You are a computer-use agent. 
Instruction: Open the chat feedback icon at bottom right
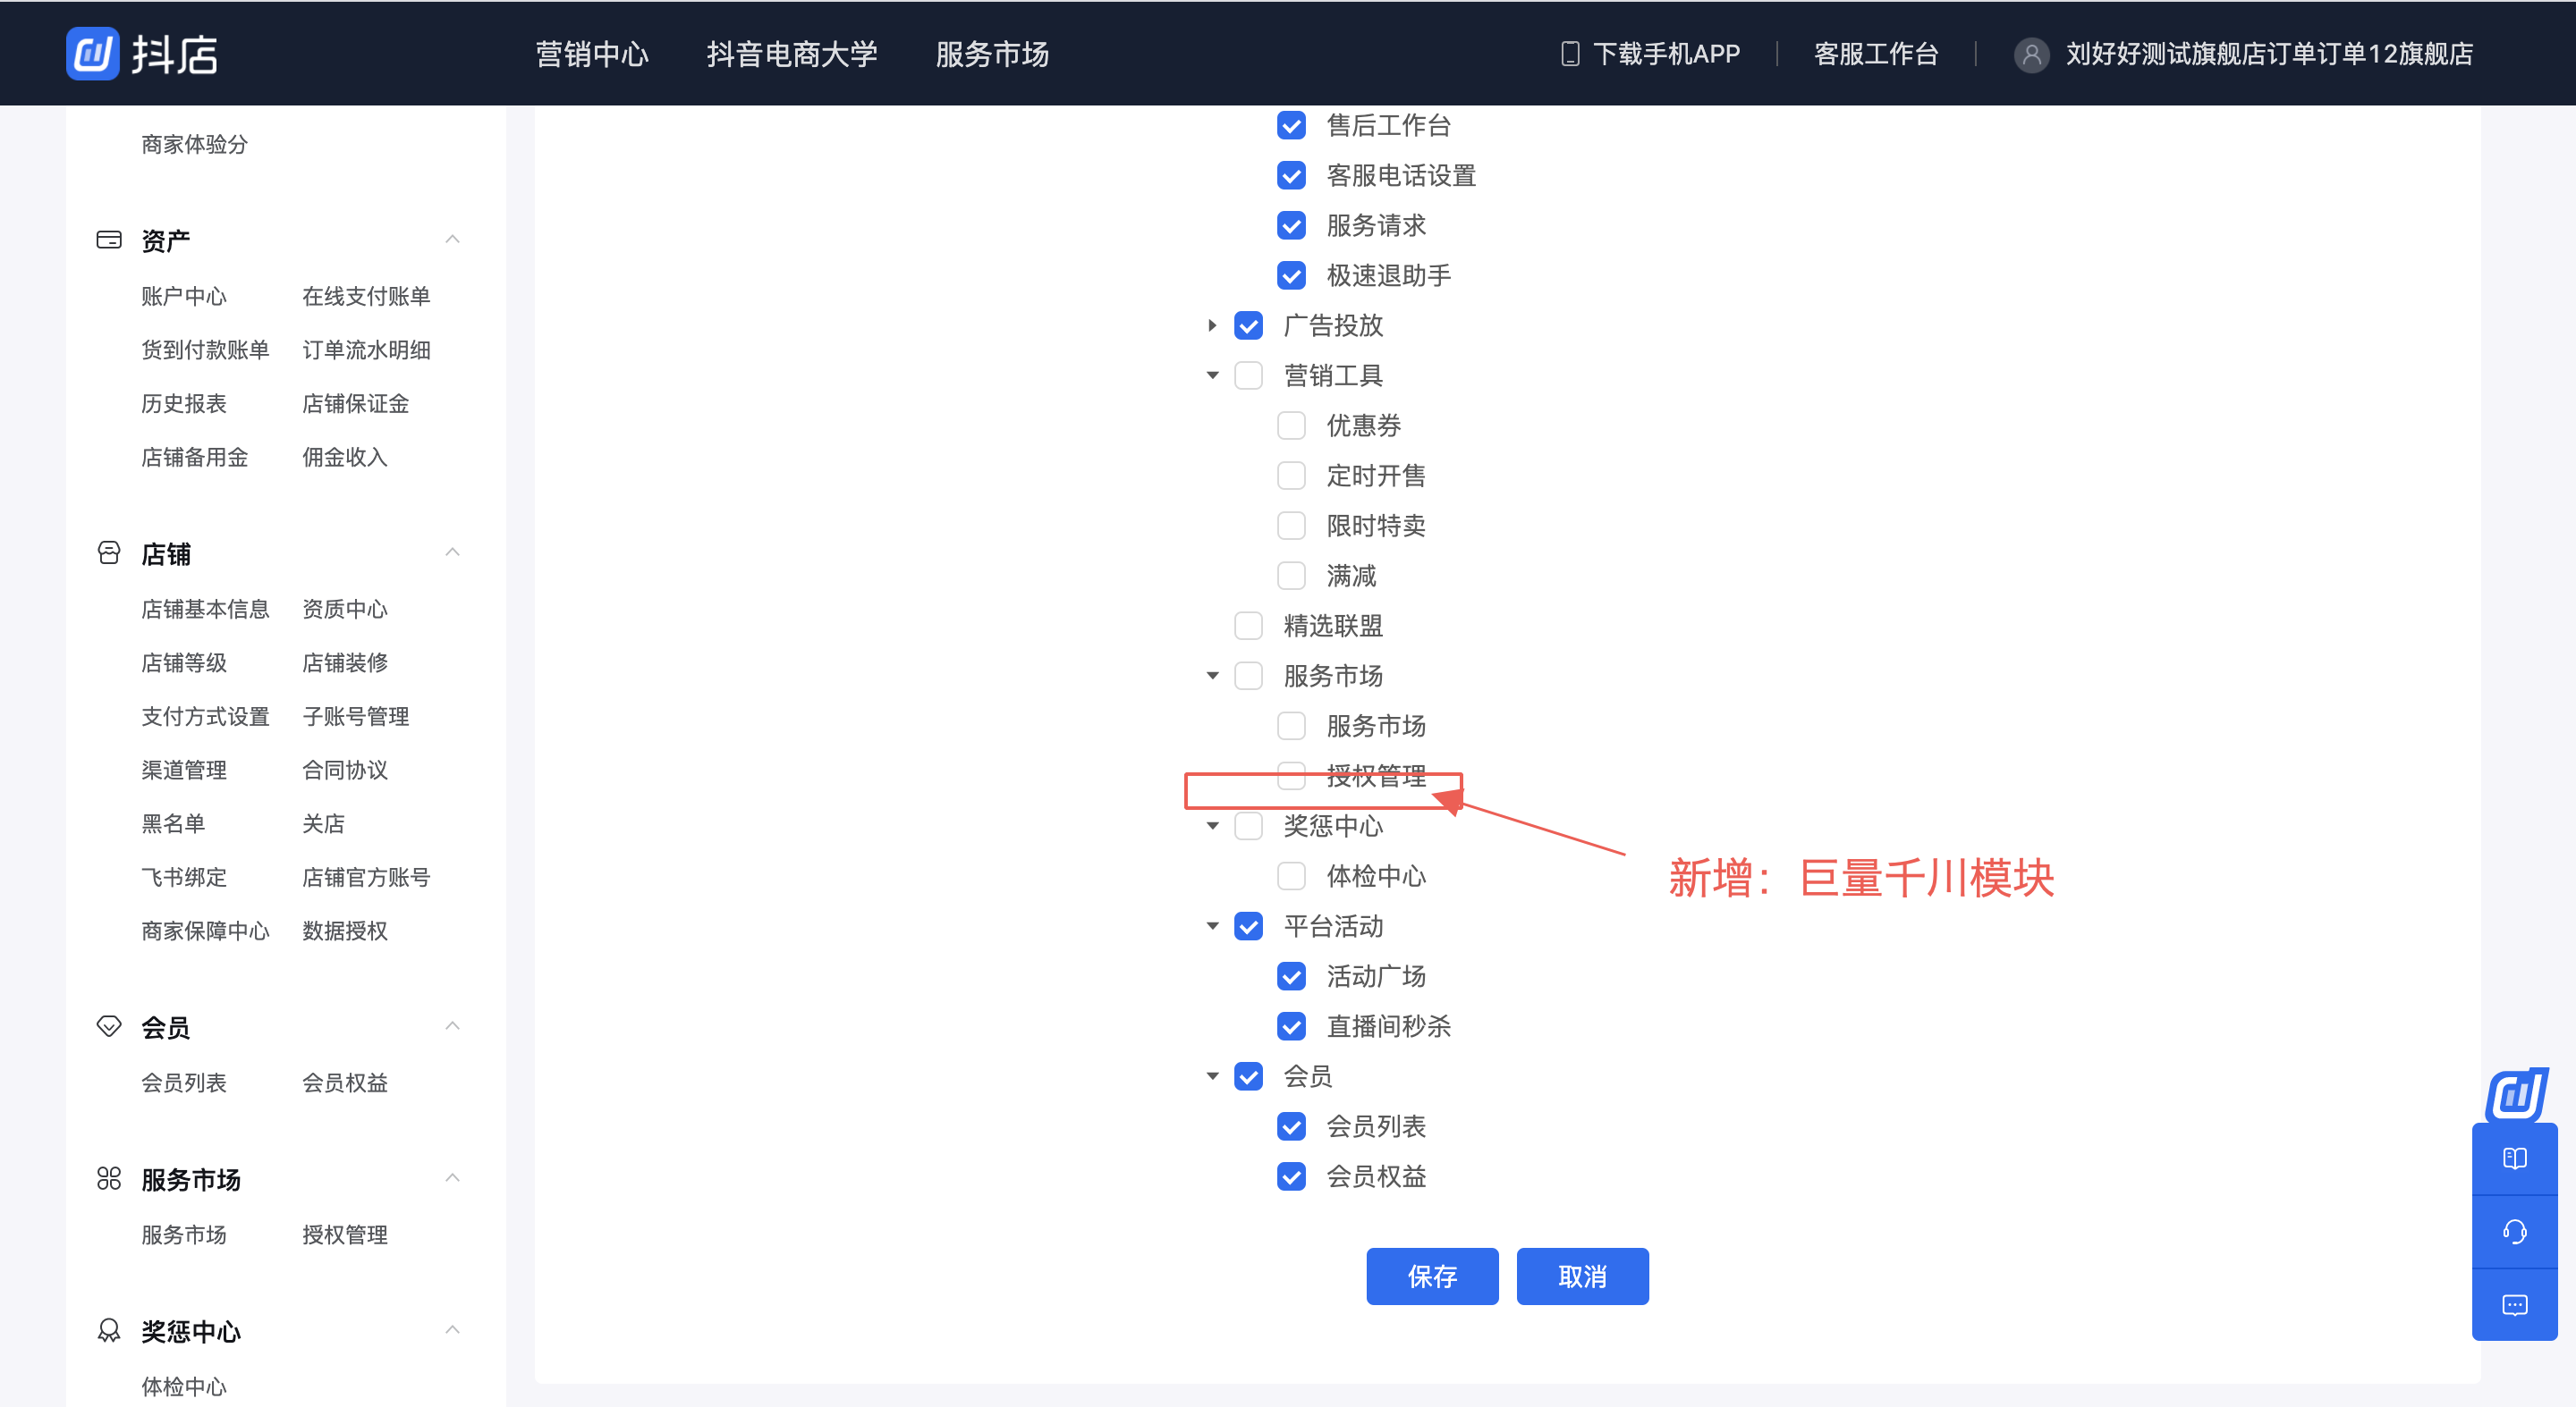pos(2515,1305)
